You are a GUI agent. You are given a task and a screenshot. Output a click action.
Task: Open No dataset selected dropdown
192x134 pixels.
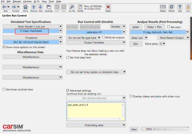(x=124, y=98)
